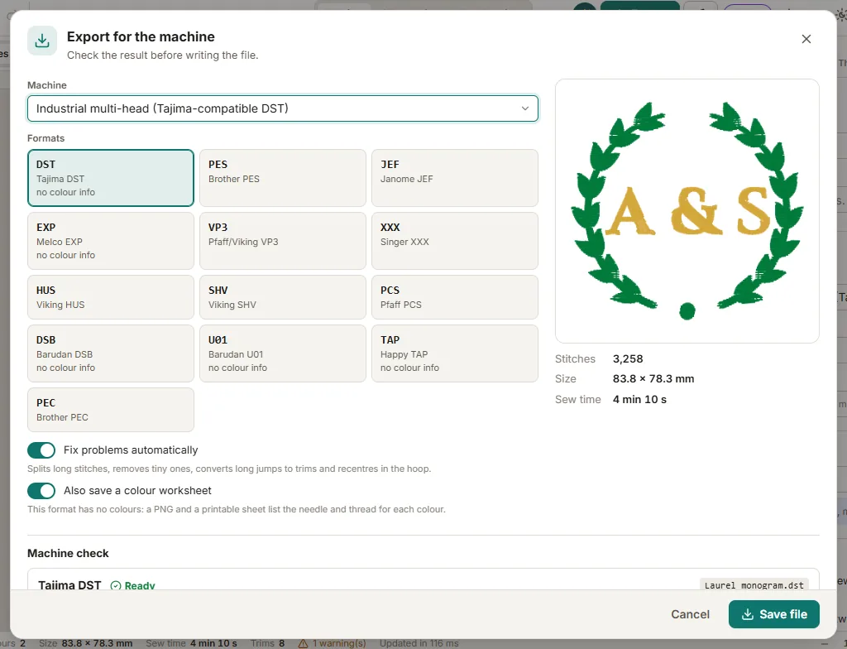Toggle Also save a colour worksheet switch
Image resolution: width=847 pixels, height=649 pixels.
click(x=41, y=491)
